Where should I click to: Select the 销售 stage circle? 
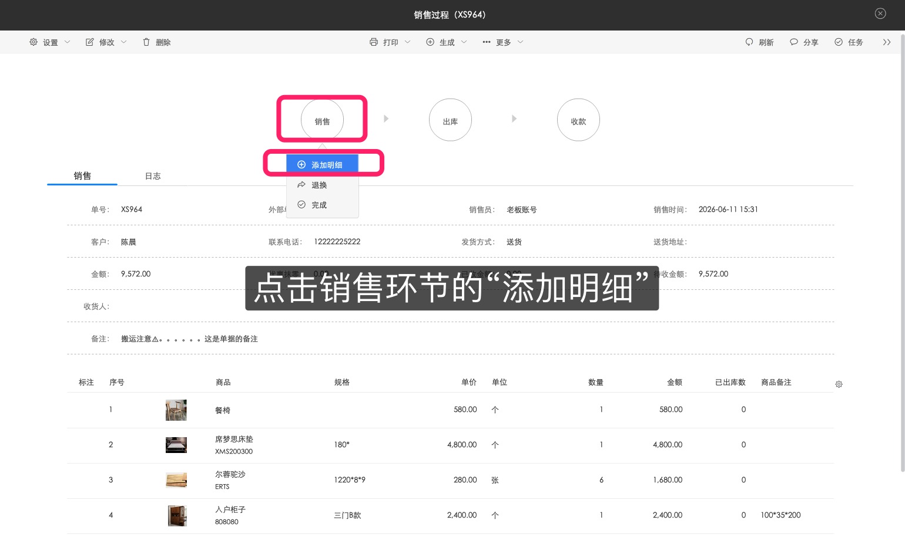coord(322,120)
